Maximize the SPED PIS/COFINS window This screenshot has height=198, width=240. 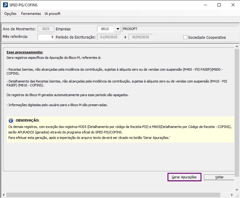point(219,5)
